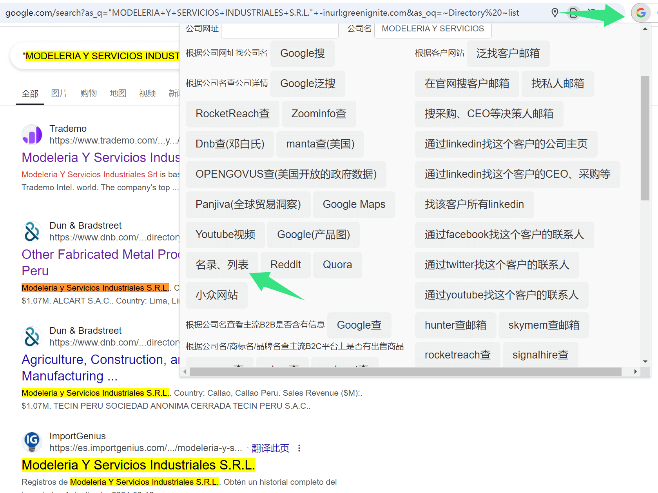
Task: Click the 在官网搜客户邮箱 button
Action: [467, 84]
